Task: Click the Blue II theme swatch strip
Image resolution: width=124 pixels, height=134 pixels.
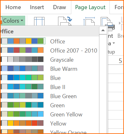Action: [22, 87]
